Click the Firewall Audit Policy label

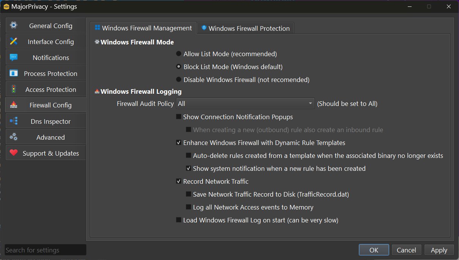point(145,104)
